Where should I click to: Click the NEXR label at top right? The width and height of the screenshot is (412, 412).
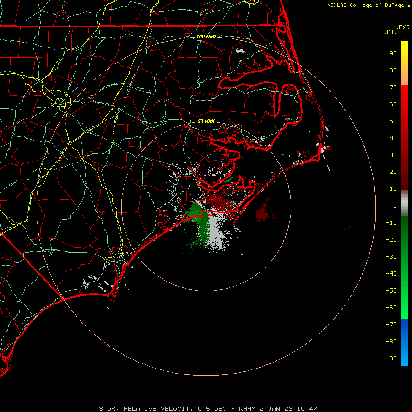tap(402, 27)
